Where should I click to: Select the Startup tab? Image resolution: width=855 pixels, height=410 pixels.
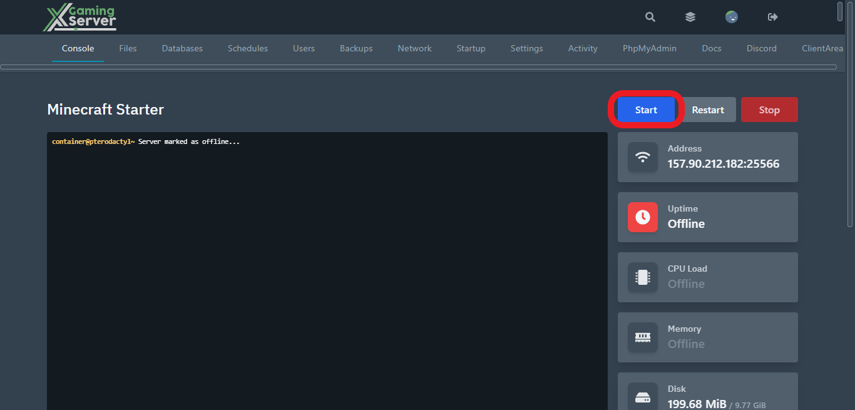pyautogui.click(x=471, y=48)
